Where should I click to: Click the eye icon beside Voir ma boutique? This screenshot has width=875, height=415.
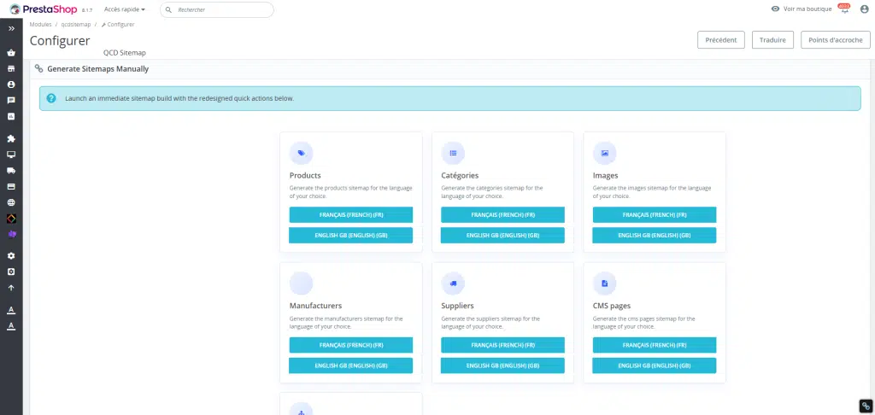click(775, 9)
